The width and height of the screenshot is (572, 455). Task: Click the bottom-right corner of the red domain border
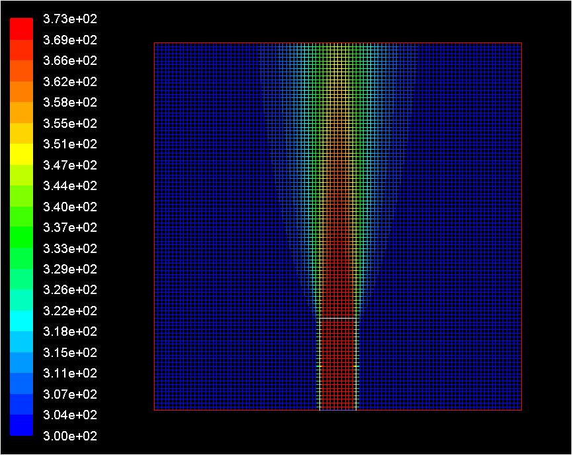tap(521, 410)
